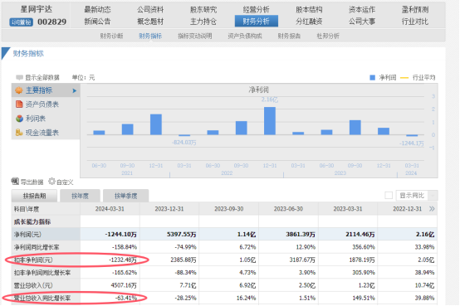Click the 2023-12-31 column header
The image size is (460, 306).
point(169,209)
